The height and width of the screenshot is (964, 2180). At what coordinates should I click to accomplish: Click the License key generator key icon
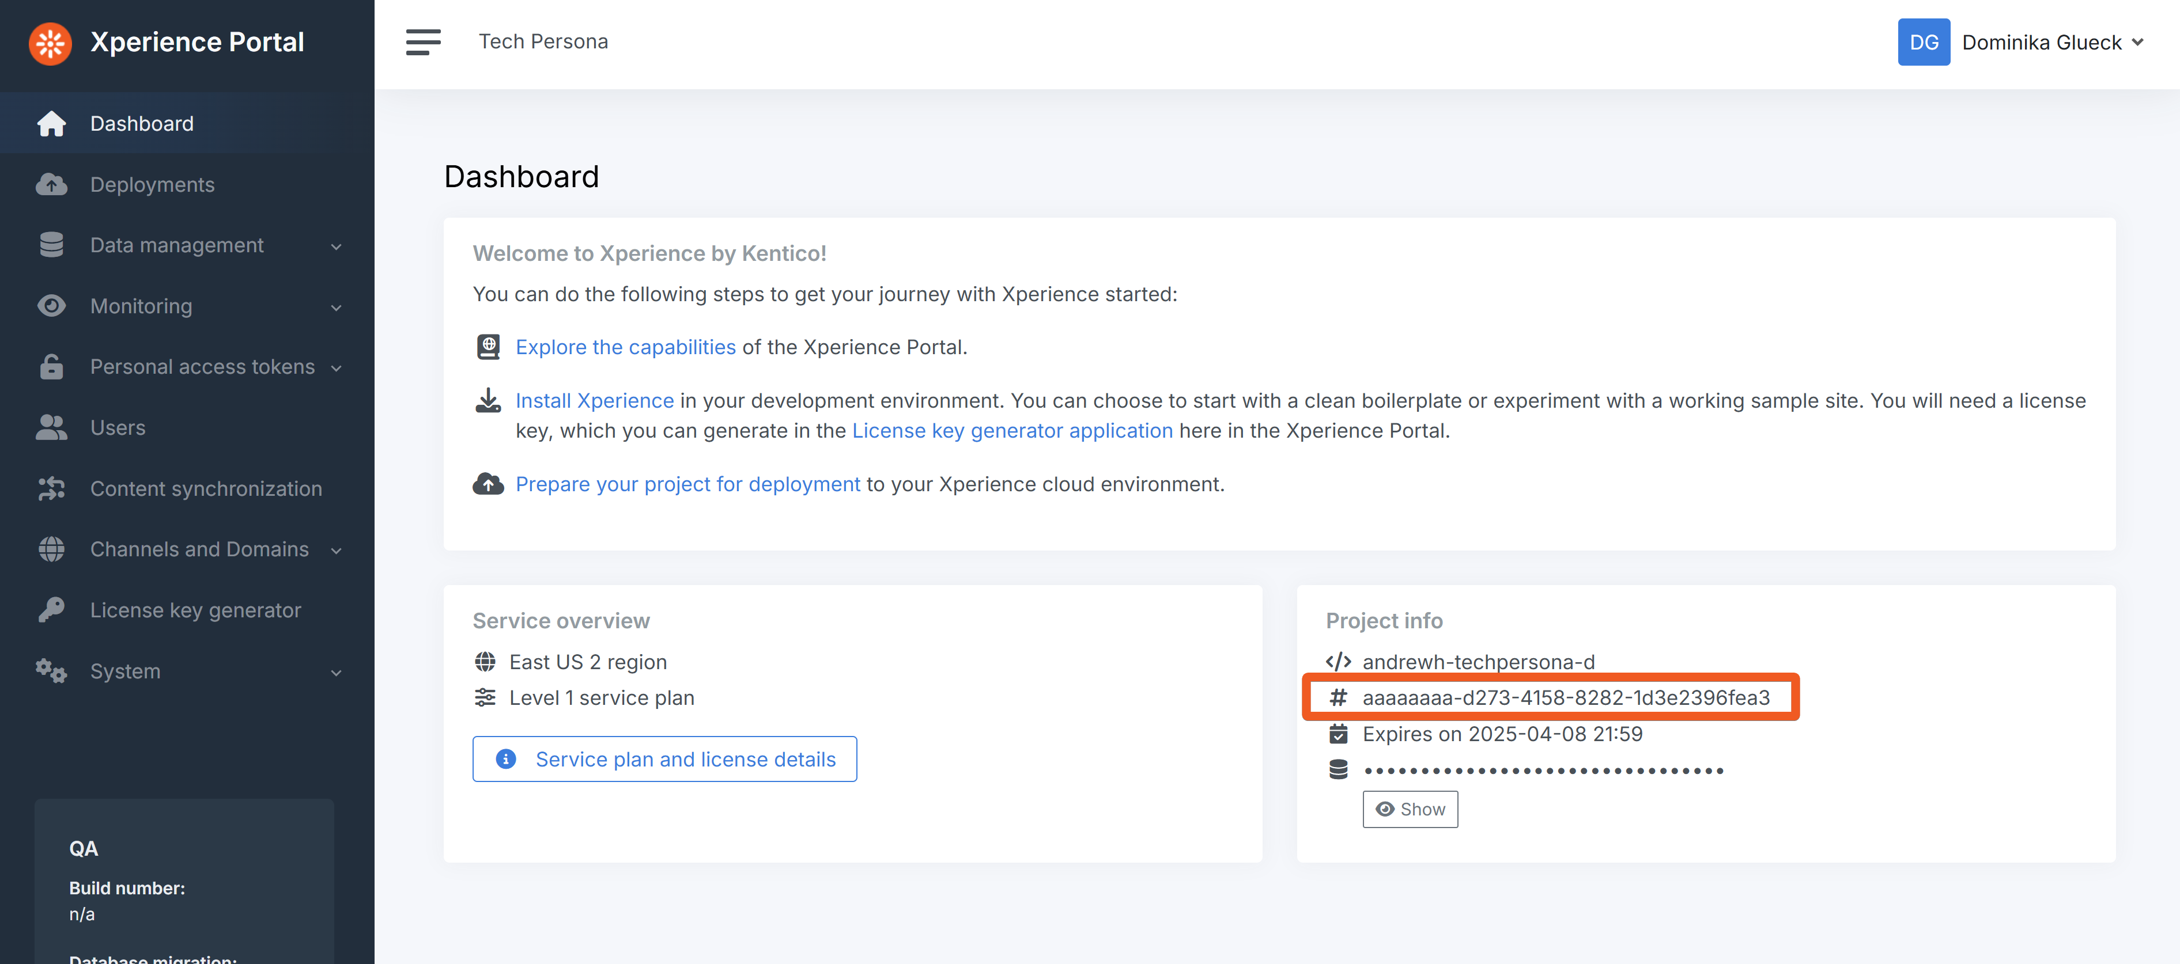click(x=52, y=610)
